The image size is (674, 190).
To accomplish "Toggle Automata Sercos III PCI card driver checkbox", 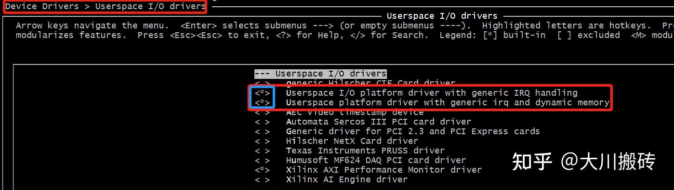I will [x=262, y=122].
